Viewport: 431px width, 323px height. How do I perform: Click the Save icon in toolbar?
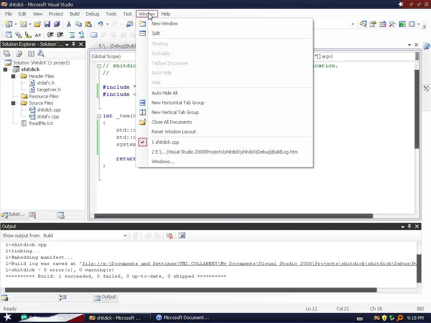pyautogui.click(x=47, y=24)
